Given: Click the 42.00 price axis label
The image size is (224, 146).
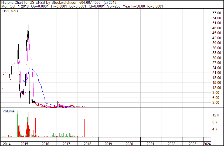Looking at the screenshot, I should (x=217, y=38).
